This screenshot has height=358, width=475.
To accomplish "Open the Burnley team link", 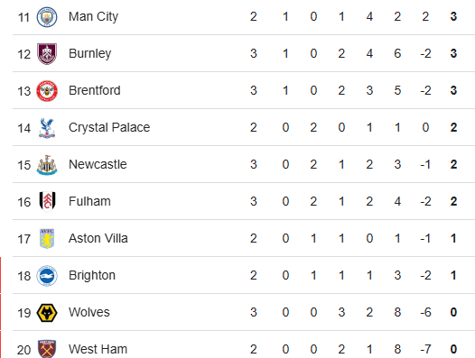I will coord(90,53).
